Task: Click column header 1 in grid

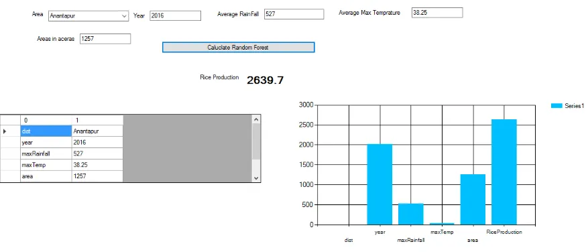Action: point(97,120)
